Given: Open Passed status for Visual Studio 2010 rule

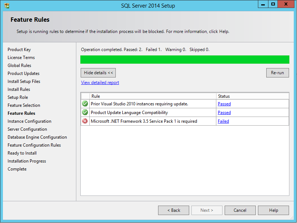Looking at the screenshot, I should pos(224,104).
